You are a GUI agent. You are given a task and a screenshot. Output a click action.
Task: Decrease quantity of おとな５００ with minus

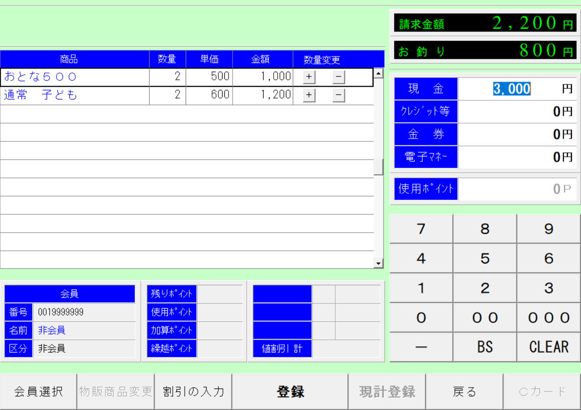[338, 77]
